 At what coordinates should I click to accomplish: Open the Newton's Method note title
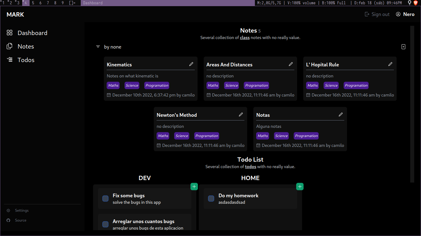pos(177,115)
